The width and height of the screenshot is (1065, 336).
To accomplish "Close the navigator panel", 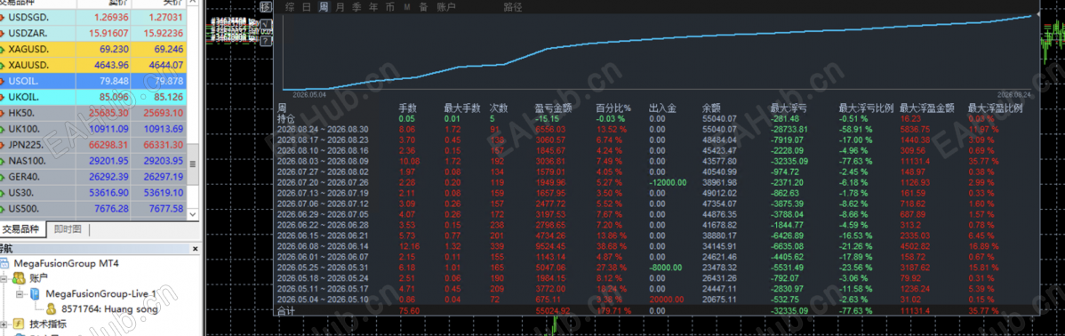I will [x=195, y=248].
